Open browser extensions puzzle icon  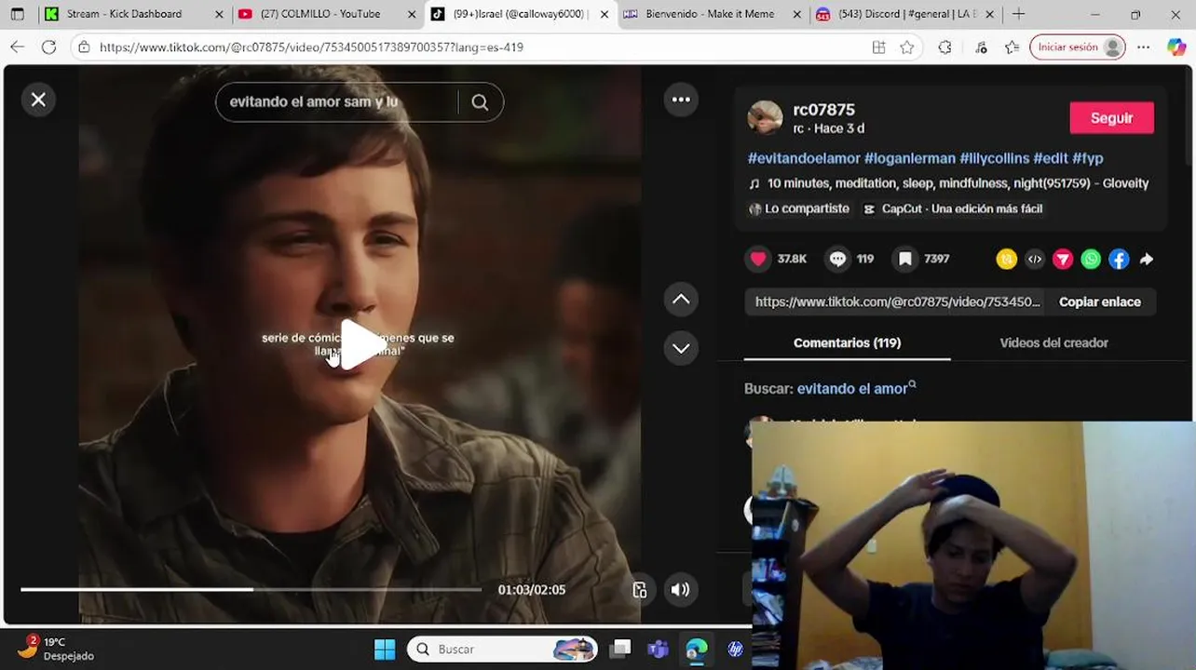[x=945, y=47]
